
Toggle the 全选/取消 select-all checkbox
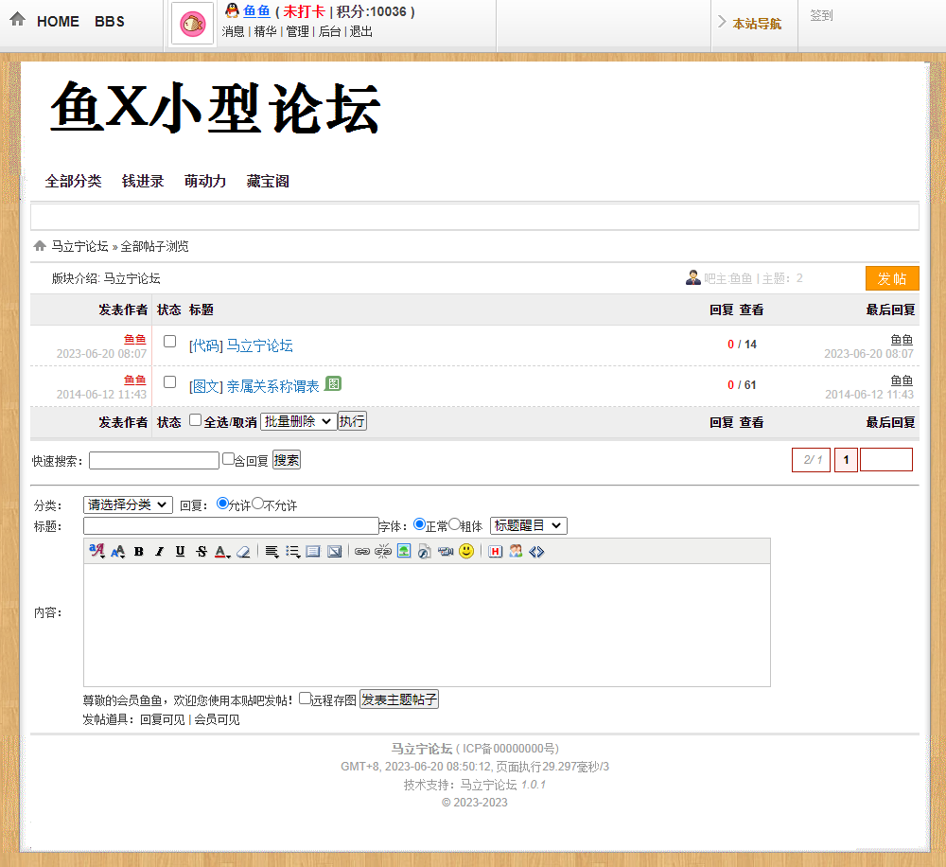click(195, 419)
